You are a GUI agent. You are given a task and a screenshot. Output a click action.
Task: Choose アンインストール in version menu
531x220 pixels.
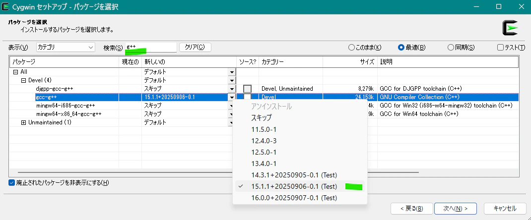(x=300, y=107)
